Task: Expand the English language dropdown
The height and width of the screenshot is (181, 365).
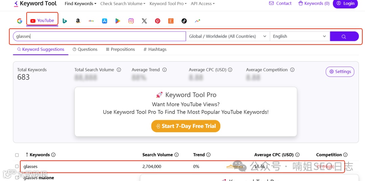Action: (299, 36)
